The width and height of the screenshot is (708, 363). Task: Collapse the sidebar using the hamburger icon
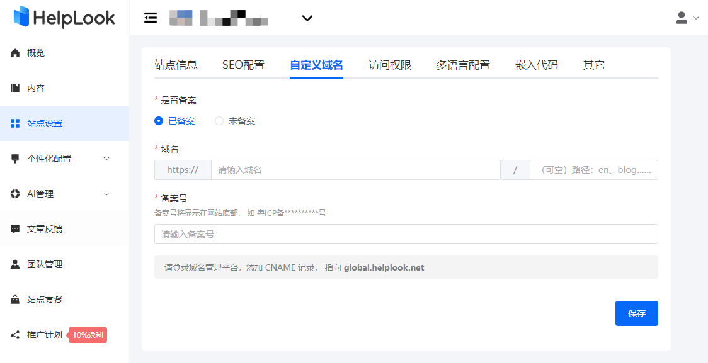pos(151,18)
